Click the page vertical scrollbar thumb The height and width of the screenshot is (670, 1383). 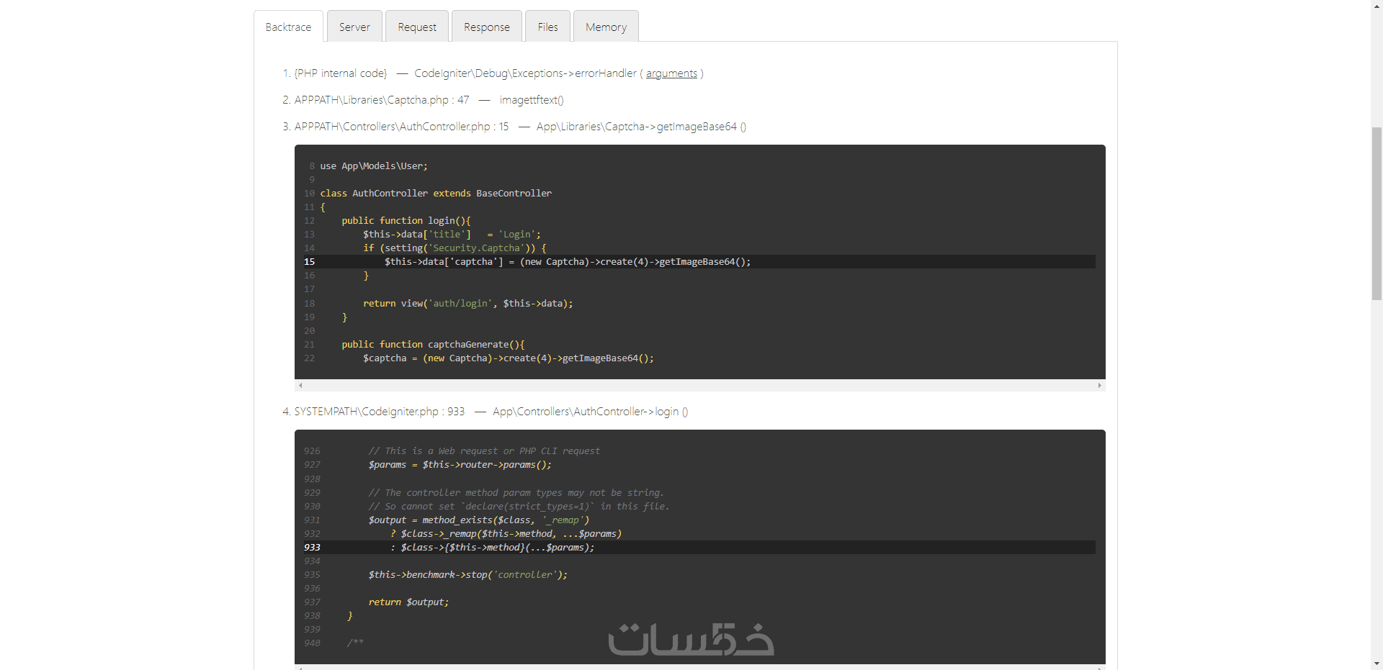click(x=1377, y=213)
